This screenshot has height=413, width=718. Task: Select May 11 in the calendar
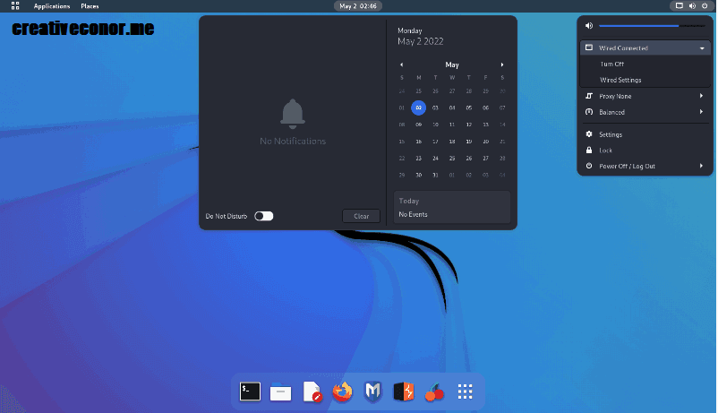(452, 125)
